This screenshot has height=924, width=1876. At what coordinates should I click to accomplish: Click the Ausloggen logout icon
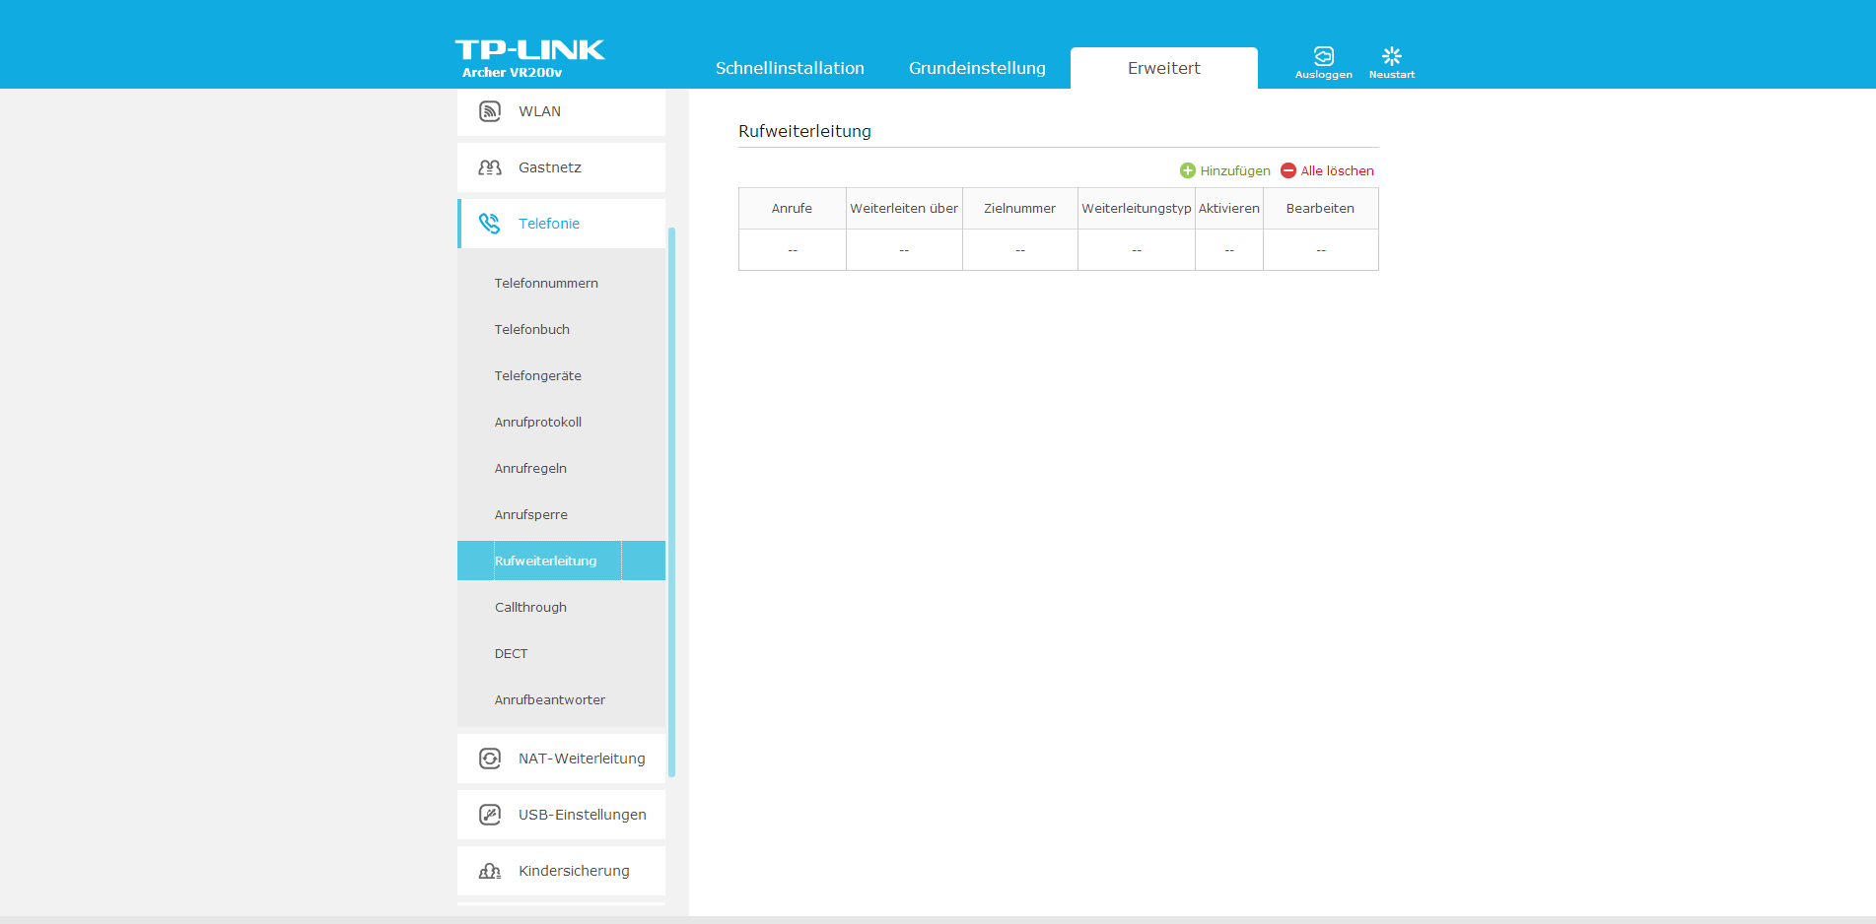pyautogui.click(x=1323, y=56)
